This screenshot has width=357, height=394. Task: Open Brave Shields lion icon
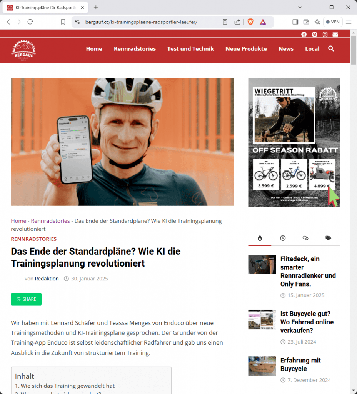click(250, 22)
